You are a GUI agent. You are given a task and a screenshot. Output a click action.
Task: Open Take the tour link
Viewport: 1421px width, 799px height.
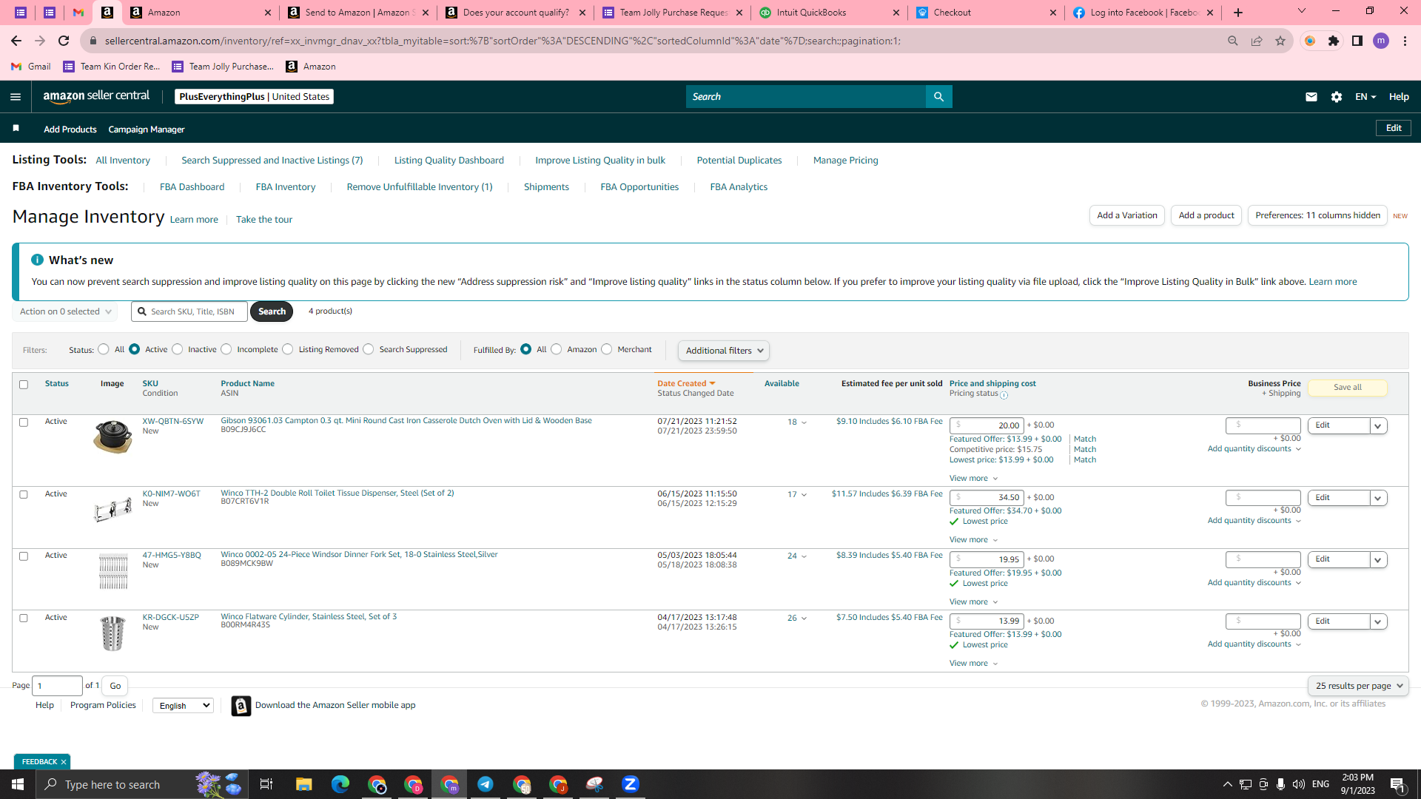(264, 220)
